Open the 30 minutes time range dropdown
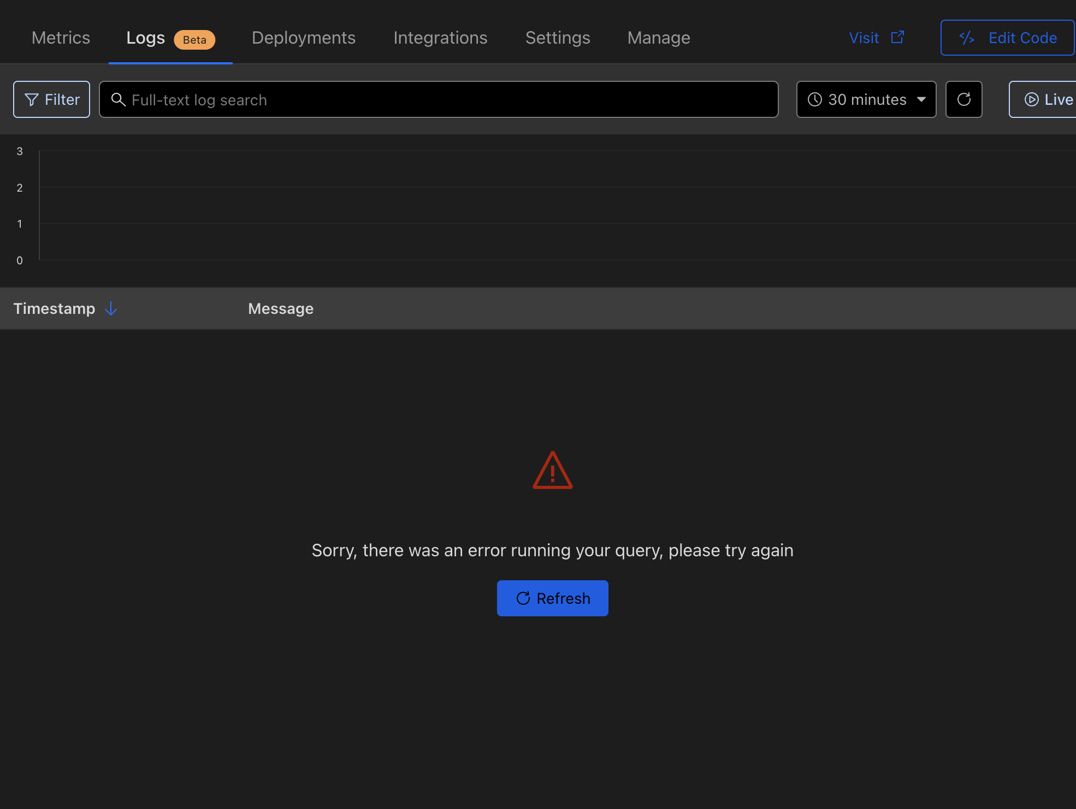This screenshot has width=1076, height=809. tap(866, 99)
